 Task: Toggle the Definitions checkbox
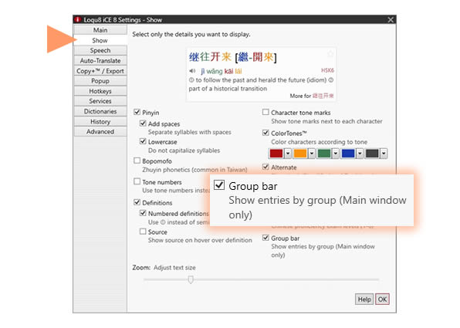pyautogui.click(x=137, y=202)
